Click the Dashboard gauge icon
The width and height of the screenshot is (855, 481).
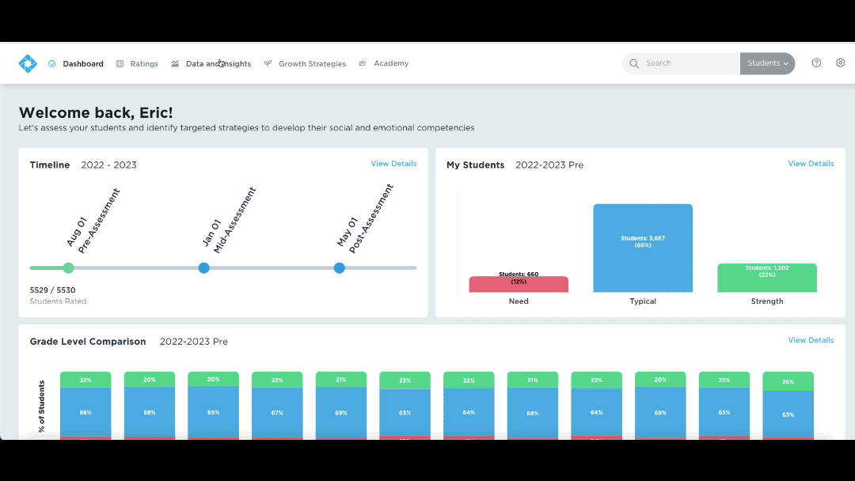(52, 64)
